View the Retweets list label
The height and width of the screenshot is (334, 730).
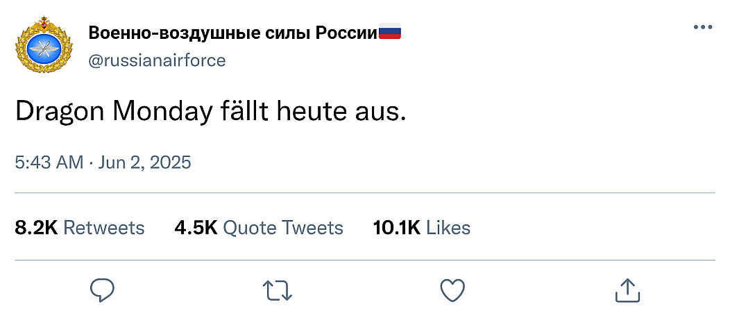(104, 228)
